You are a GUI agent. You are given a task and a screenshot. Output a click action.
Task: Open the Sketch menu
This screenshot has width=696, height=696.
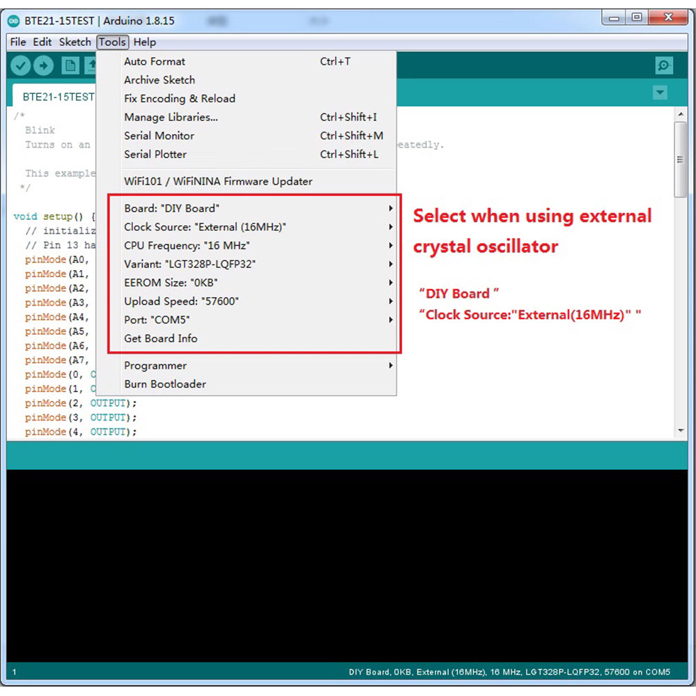coord(75,42)
